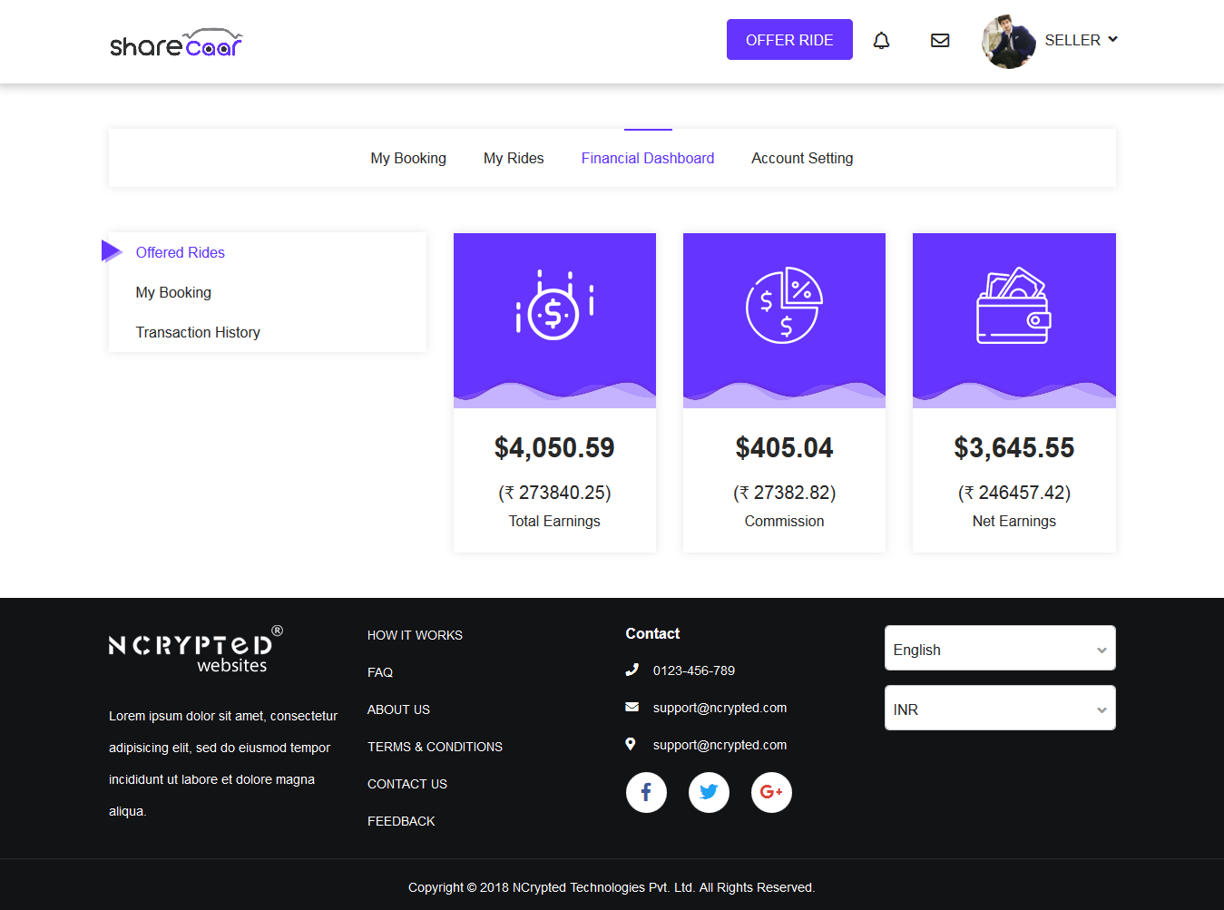
Task: Switch to the Account Setting tab
Action: (x=802, y=158)
